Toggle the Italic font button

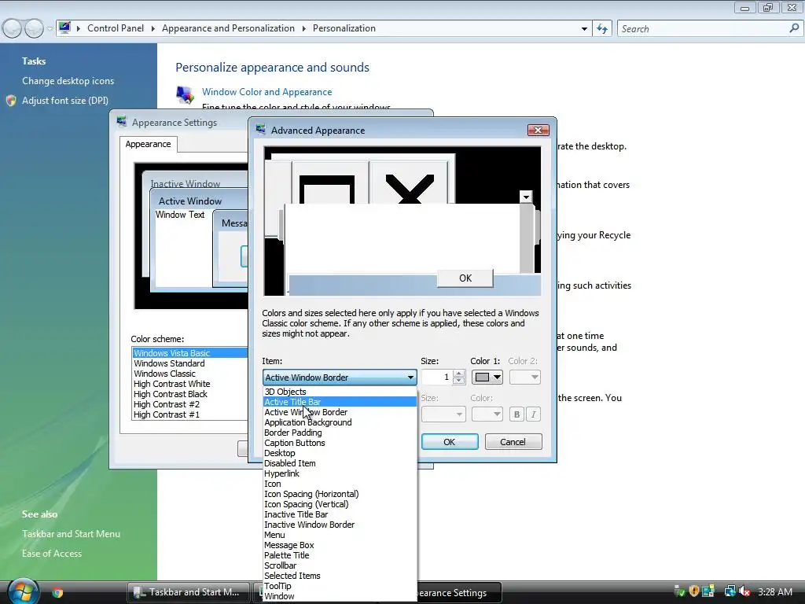(x=534, y=414)
